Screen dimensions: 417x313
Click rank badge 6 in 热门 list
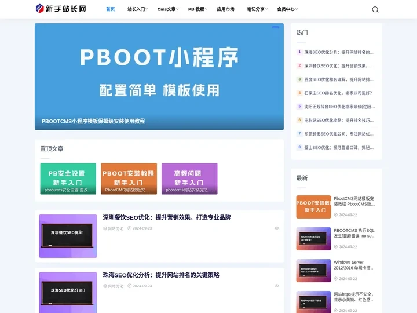299,120
